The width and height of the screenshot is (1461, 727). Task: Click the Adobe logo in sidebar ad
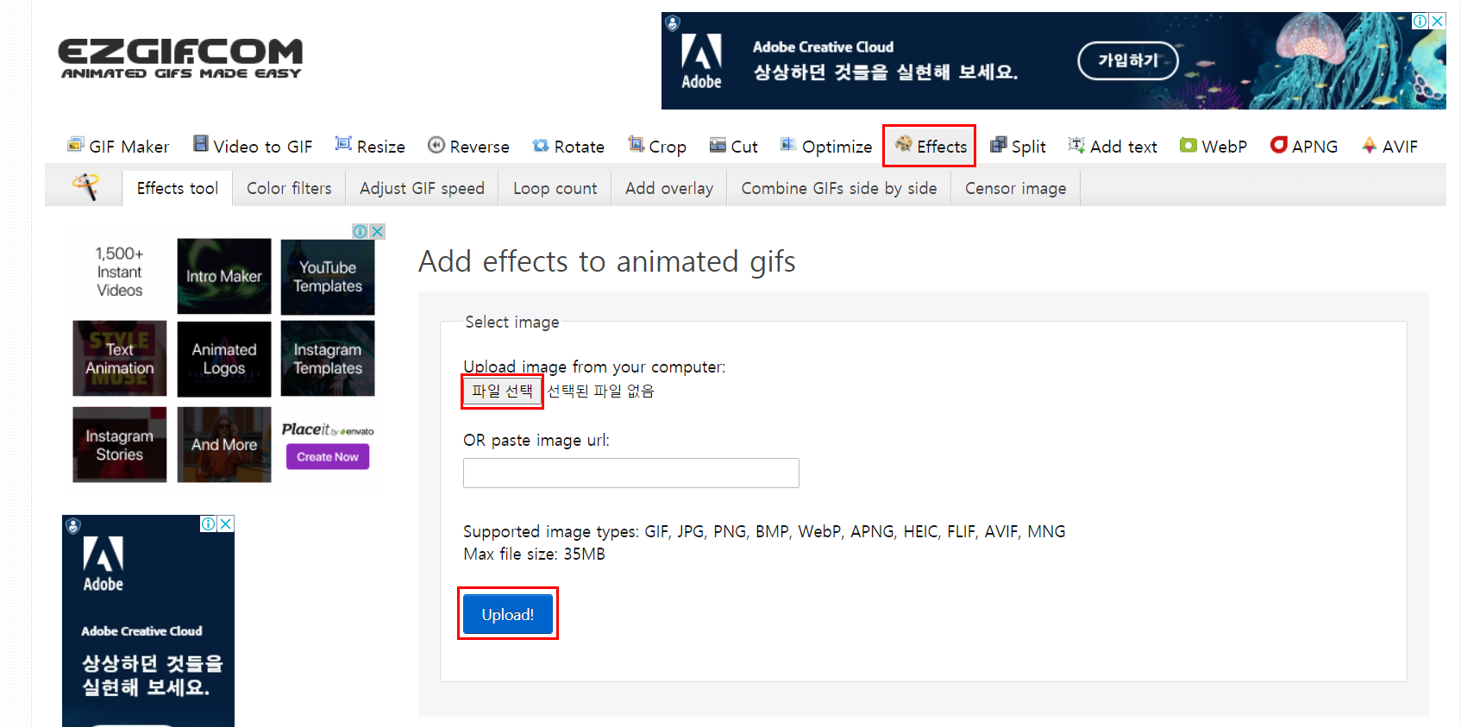tap(103, 564)
